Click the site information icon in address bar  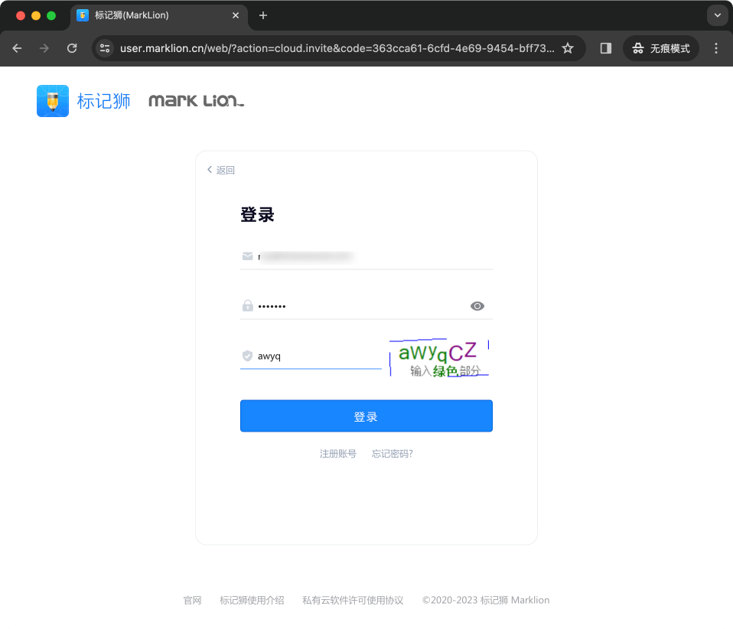104,47
